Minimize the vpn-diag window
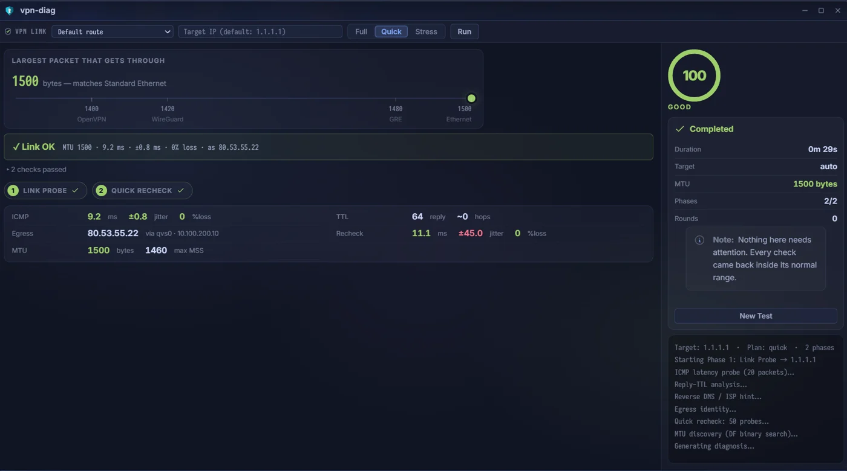This screenshot has height=471, width=847. point(805,10)
